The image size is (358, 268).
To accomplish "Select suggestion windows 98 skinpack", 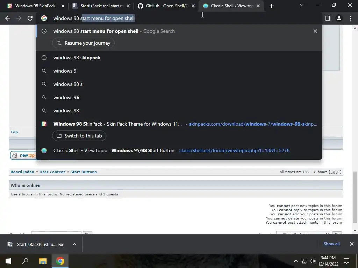I will click(x=179, y=58).
